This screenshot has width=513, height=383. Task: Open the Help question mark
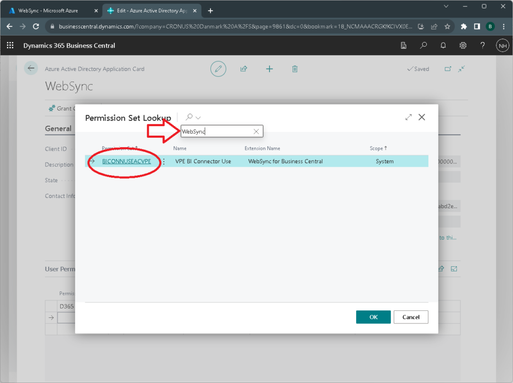click(x=482, y=46)
